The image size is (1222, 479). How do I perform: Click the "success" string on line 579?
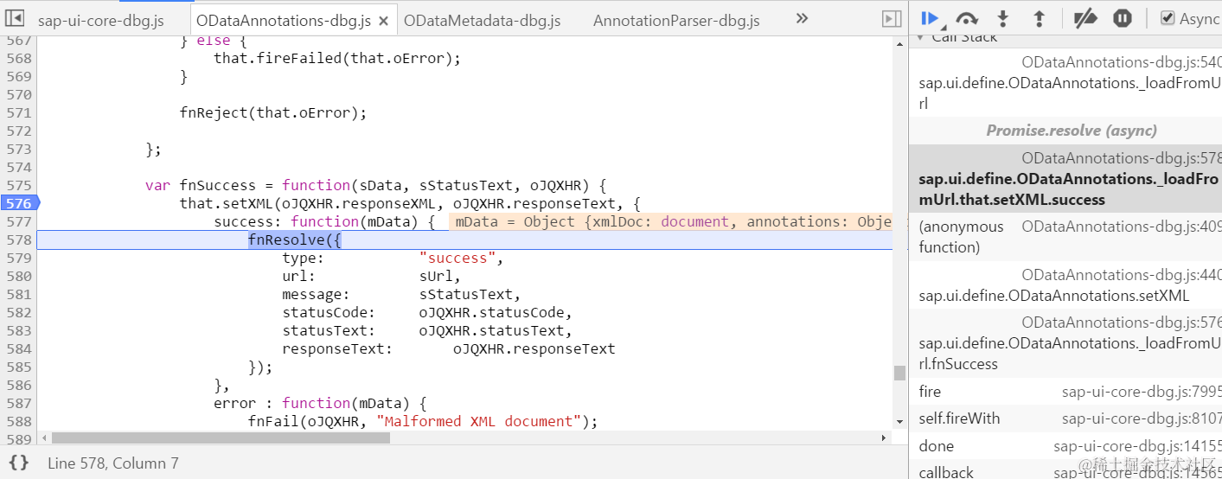457,258
